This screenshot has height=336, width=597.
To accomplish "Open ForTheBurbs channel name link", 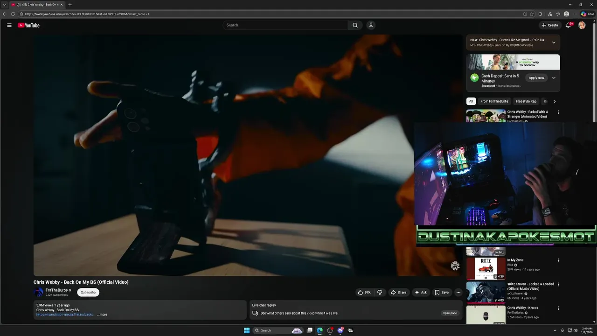I will [x=56, y=290].
